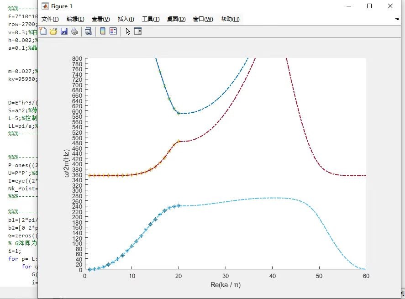Click the code line row=2700 in the editor
The image size is (405, 299).
click(23, 24)
